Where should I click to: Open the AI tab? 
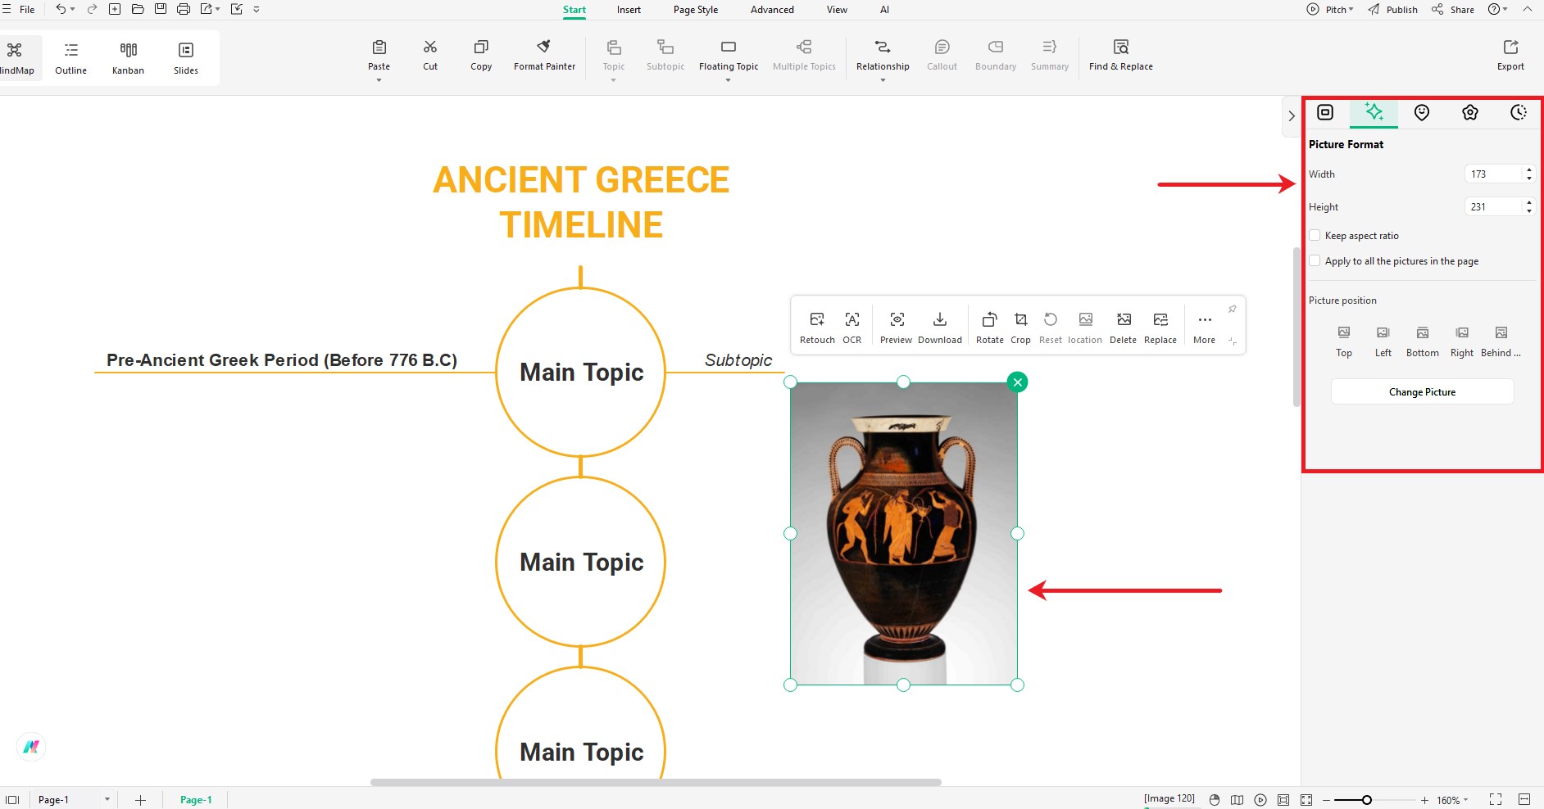pyautogui.click(x=884, y=10)
